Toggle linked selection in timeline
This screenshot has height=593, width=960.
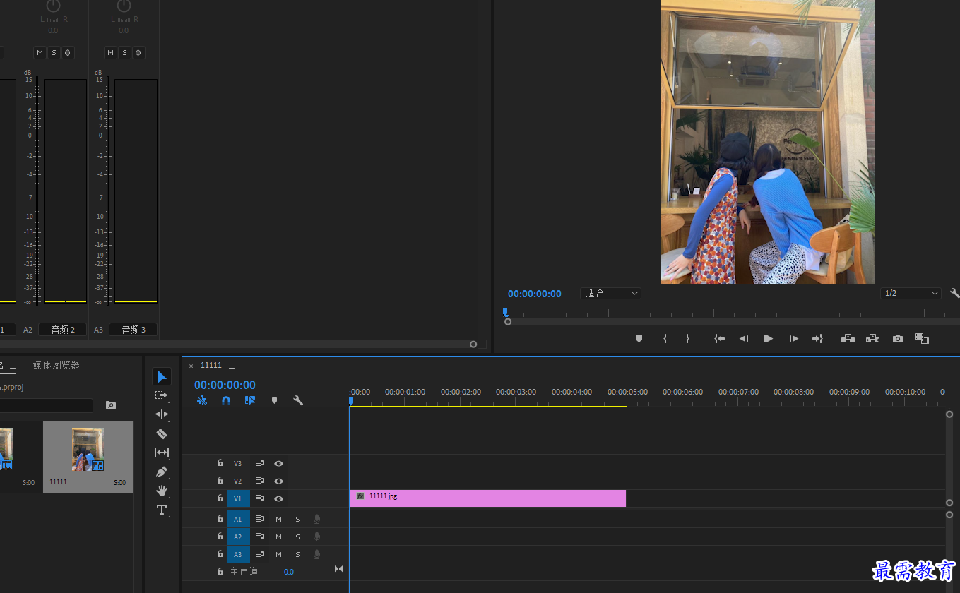click(x=250, y=400)
